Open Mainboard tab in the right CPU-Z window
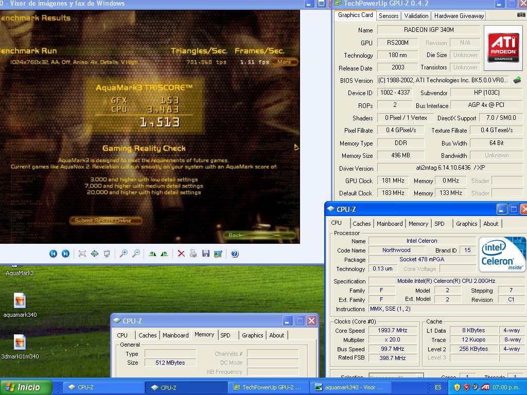The width and height of the screenshot is (527, 395). 390,224
